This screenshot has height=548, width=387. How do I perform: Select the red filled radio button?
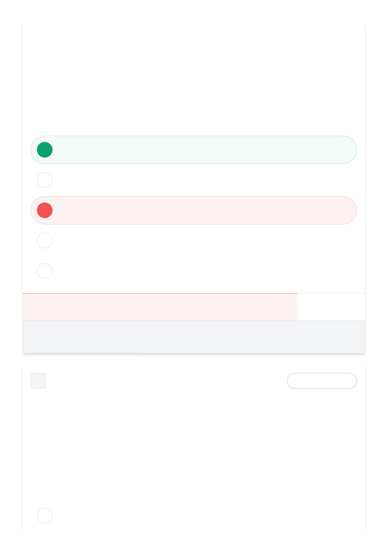tap(45, 210)
